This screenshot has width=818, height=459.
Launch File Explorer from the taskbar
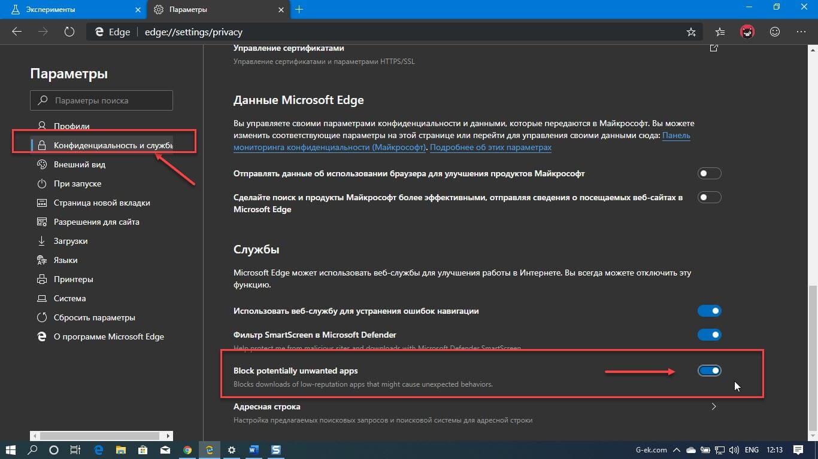(x=120, y=449)
